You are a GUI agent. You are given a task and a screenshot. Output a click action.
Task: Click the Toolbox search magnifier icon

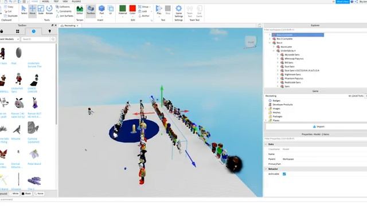(53, 39)
